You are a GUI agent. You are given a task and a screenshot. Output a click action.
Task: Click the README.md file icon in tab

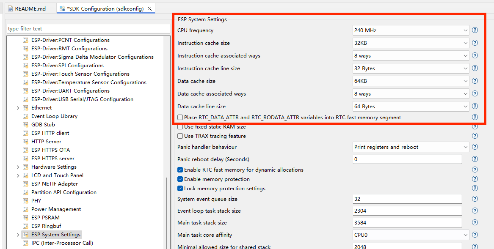pos(10,8)
